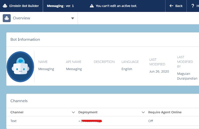The image size is (199, 129).
Task: Click the Jun 26, 2020 date
Action: click(x=159, y=71)
